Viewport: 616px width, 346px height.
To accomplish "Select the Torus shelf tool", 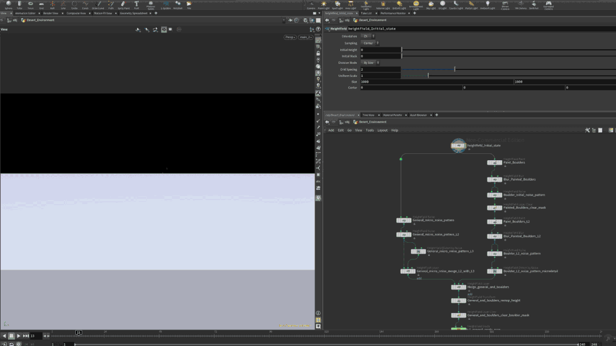I will tap(30, 5).
